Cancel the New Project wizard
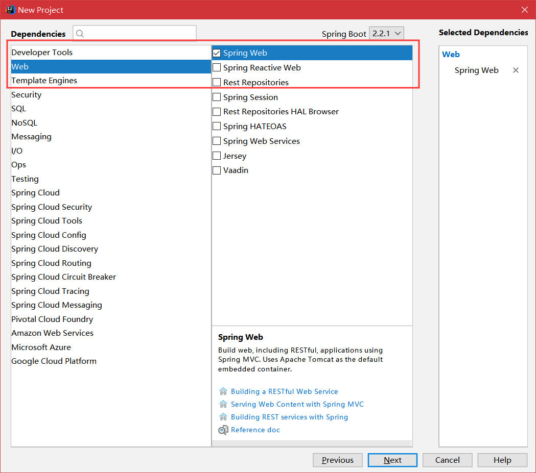This screenshot has width=536, height=473. [x=448, y=460]
